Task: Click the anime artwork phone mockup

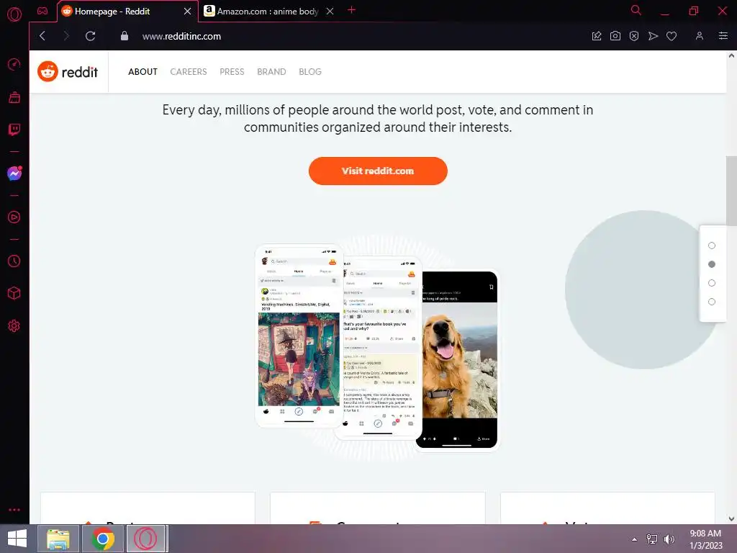Action: coord(299,336)
